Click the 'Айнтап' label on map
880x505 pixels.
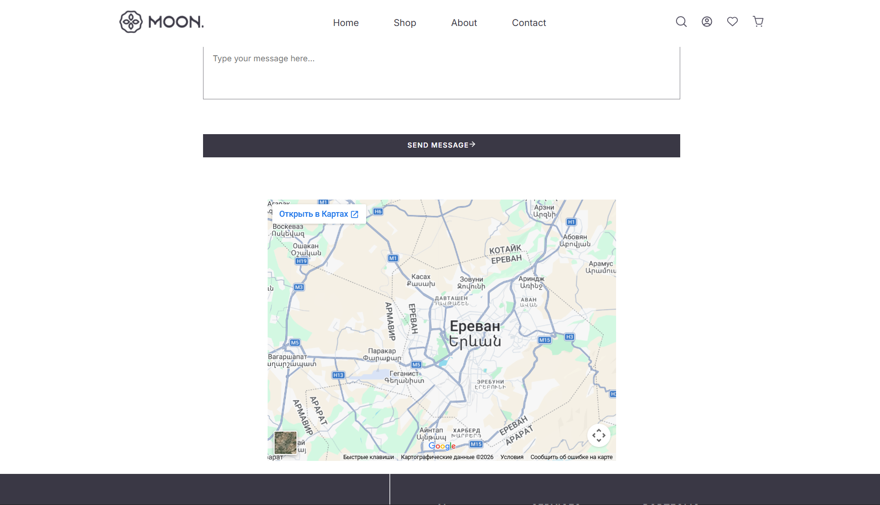[431, 430]
